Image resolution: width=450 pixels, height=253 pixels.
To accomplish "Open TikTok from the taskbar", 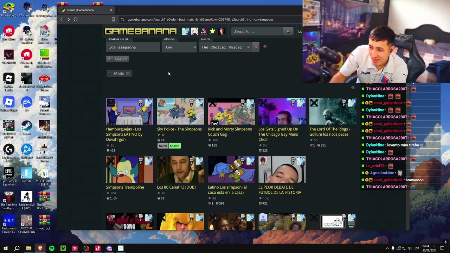I will 98,248.
